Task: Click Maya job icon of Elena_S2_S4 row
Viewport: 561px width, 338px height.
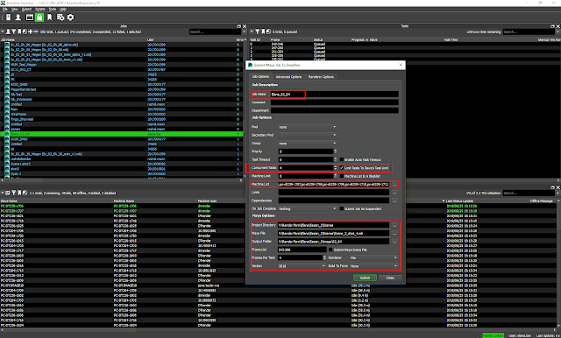Action: point(7,134)
